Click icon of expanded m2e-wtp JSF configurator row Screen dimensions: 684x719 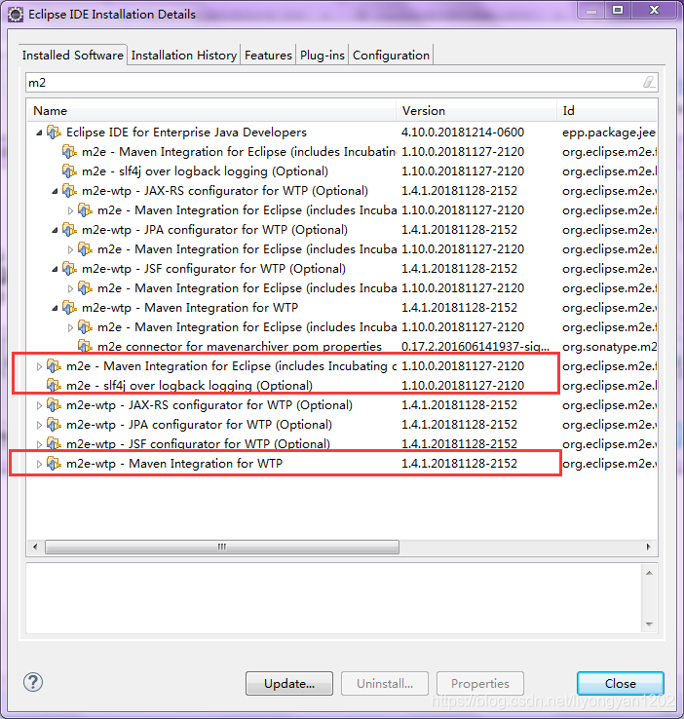(x=70, y=269)
